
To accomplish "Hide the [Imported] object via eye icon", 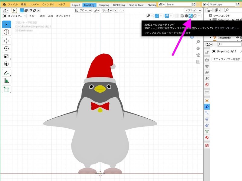I will click(x=237, y=37).
